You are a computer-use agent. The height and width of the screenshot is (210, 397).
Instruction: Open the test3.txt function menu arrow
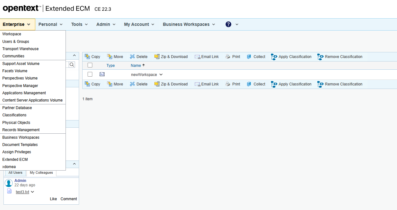[32, 192]
